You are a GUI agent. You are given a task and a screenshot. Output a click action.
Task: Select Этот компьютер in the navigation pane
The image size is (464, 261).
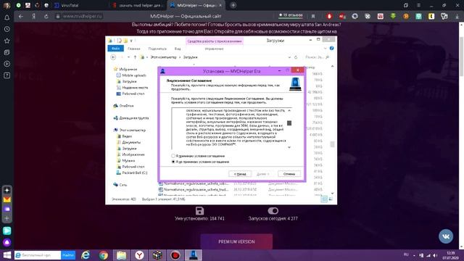pos(132,130)
